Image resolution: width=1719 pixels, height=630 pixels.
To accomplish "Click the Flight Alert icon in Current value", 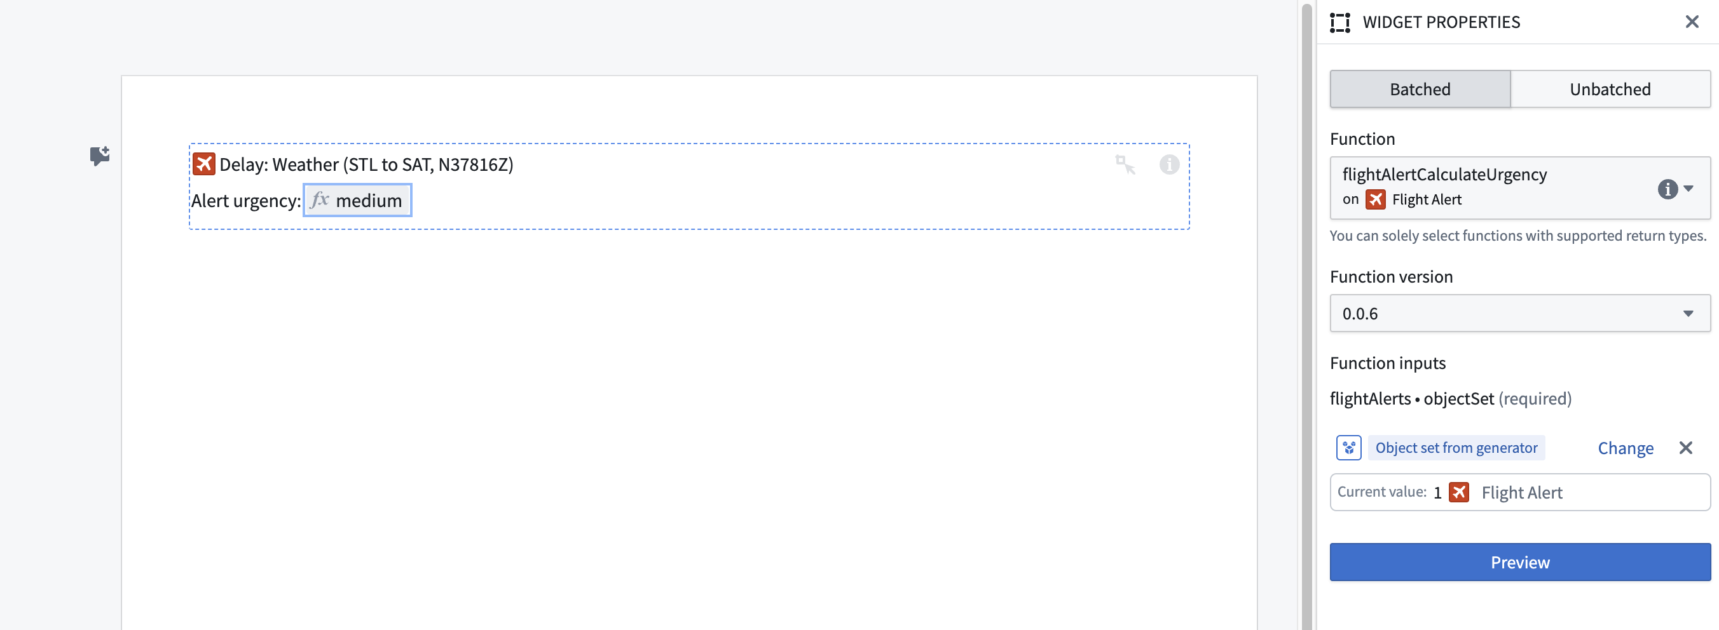I will (1460, 493).
